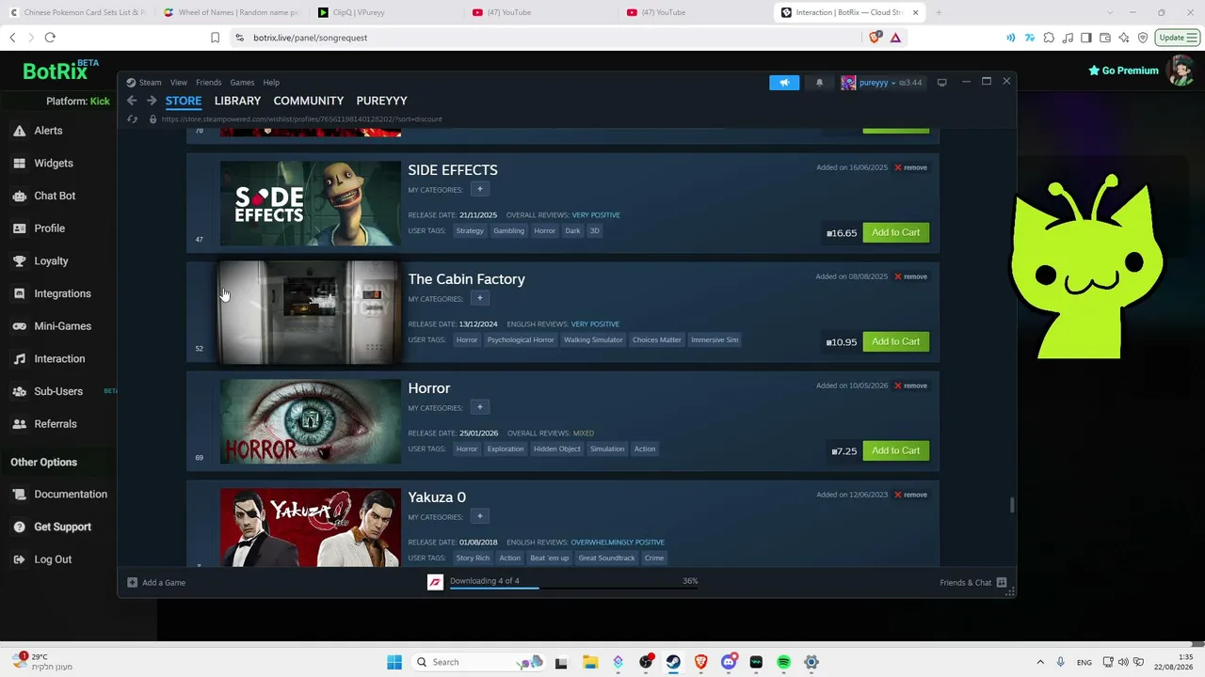Switch to the LIBRARY tab in Steam
This screenshot has height=677, width=1205.
237,101
